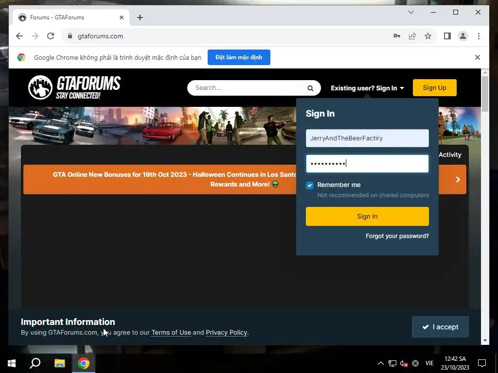Click the announcement banner next arrow
The image size is (498, 373).
click(x=458, y=180)
